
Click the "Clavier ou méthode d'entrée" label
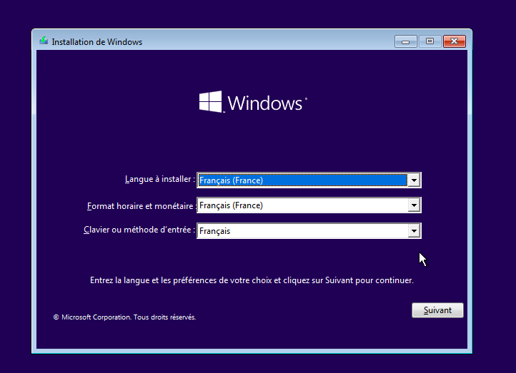139,230
